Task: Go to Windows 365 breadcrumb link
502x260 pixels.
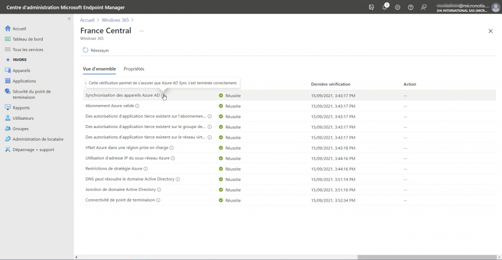Action: 115,20
